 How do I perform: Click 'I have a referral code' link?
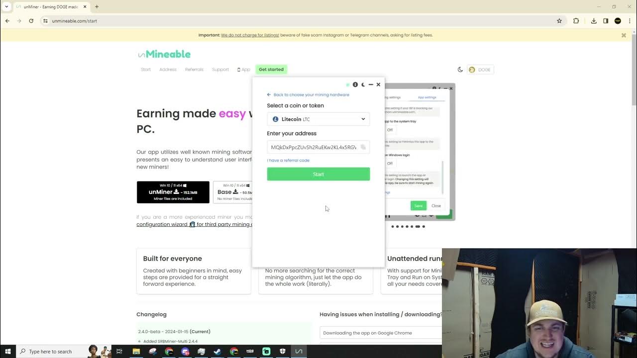(288, 160)
